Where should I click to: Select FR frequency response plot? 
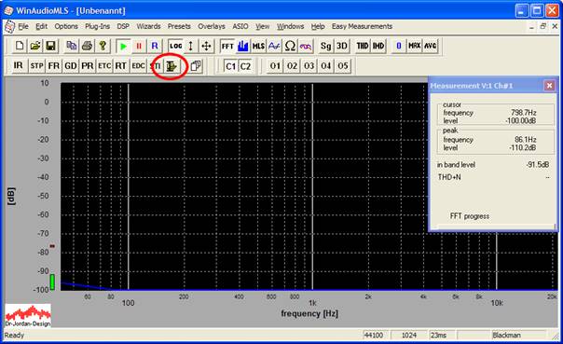click(53, 65)
